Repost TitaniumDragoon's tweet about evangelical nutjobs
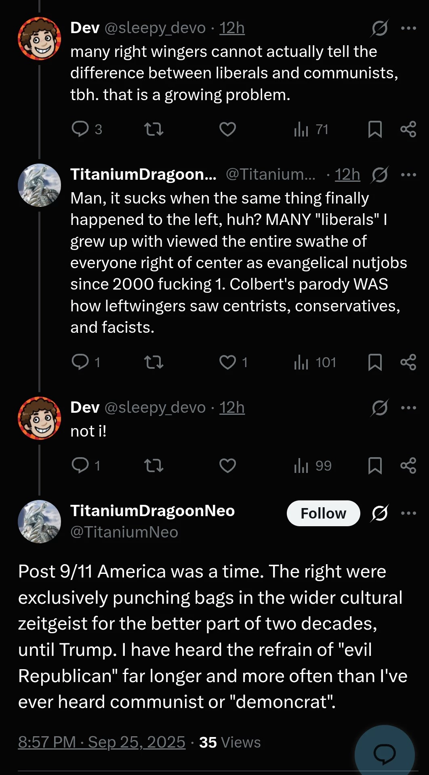Image resolution: width=429 pixels, height=775 pixels. 154,362
